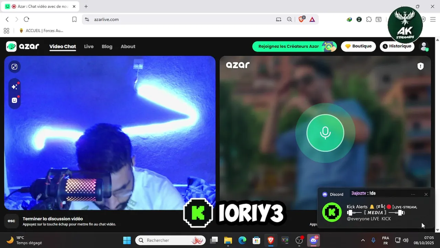Image resolution: width=440 pixels, height=248 pixels.
Task: Click the large green microphone button
Action: point(325,133)
